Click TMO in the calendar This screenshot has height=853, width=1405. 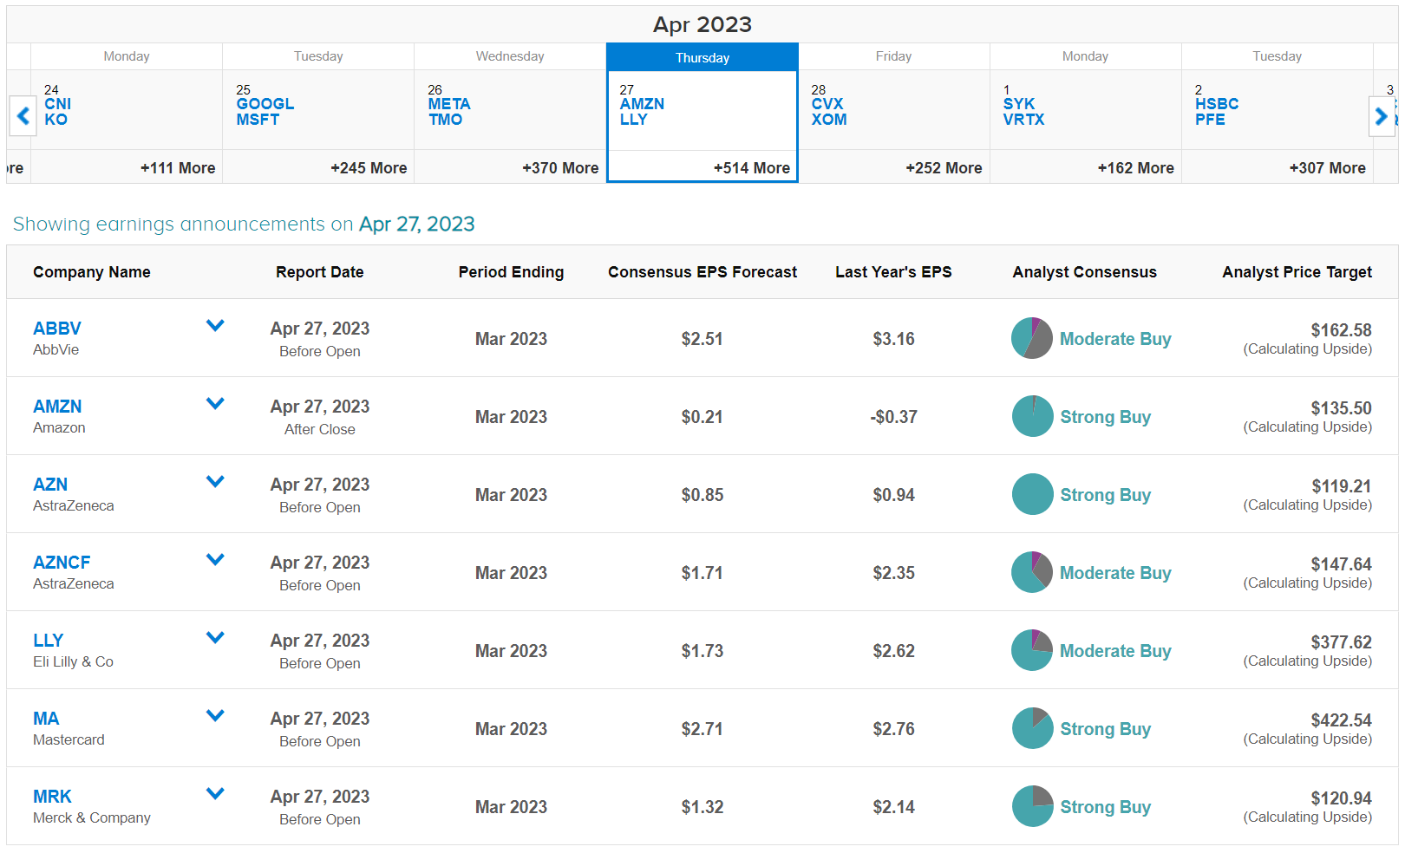445,120
